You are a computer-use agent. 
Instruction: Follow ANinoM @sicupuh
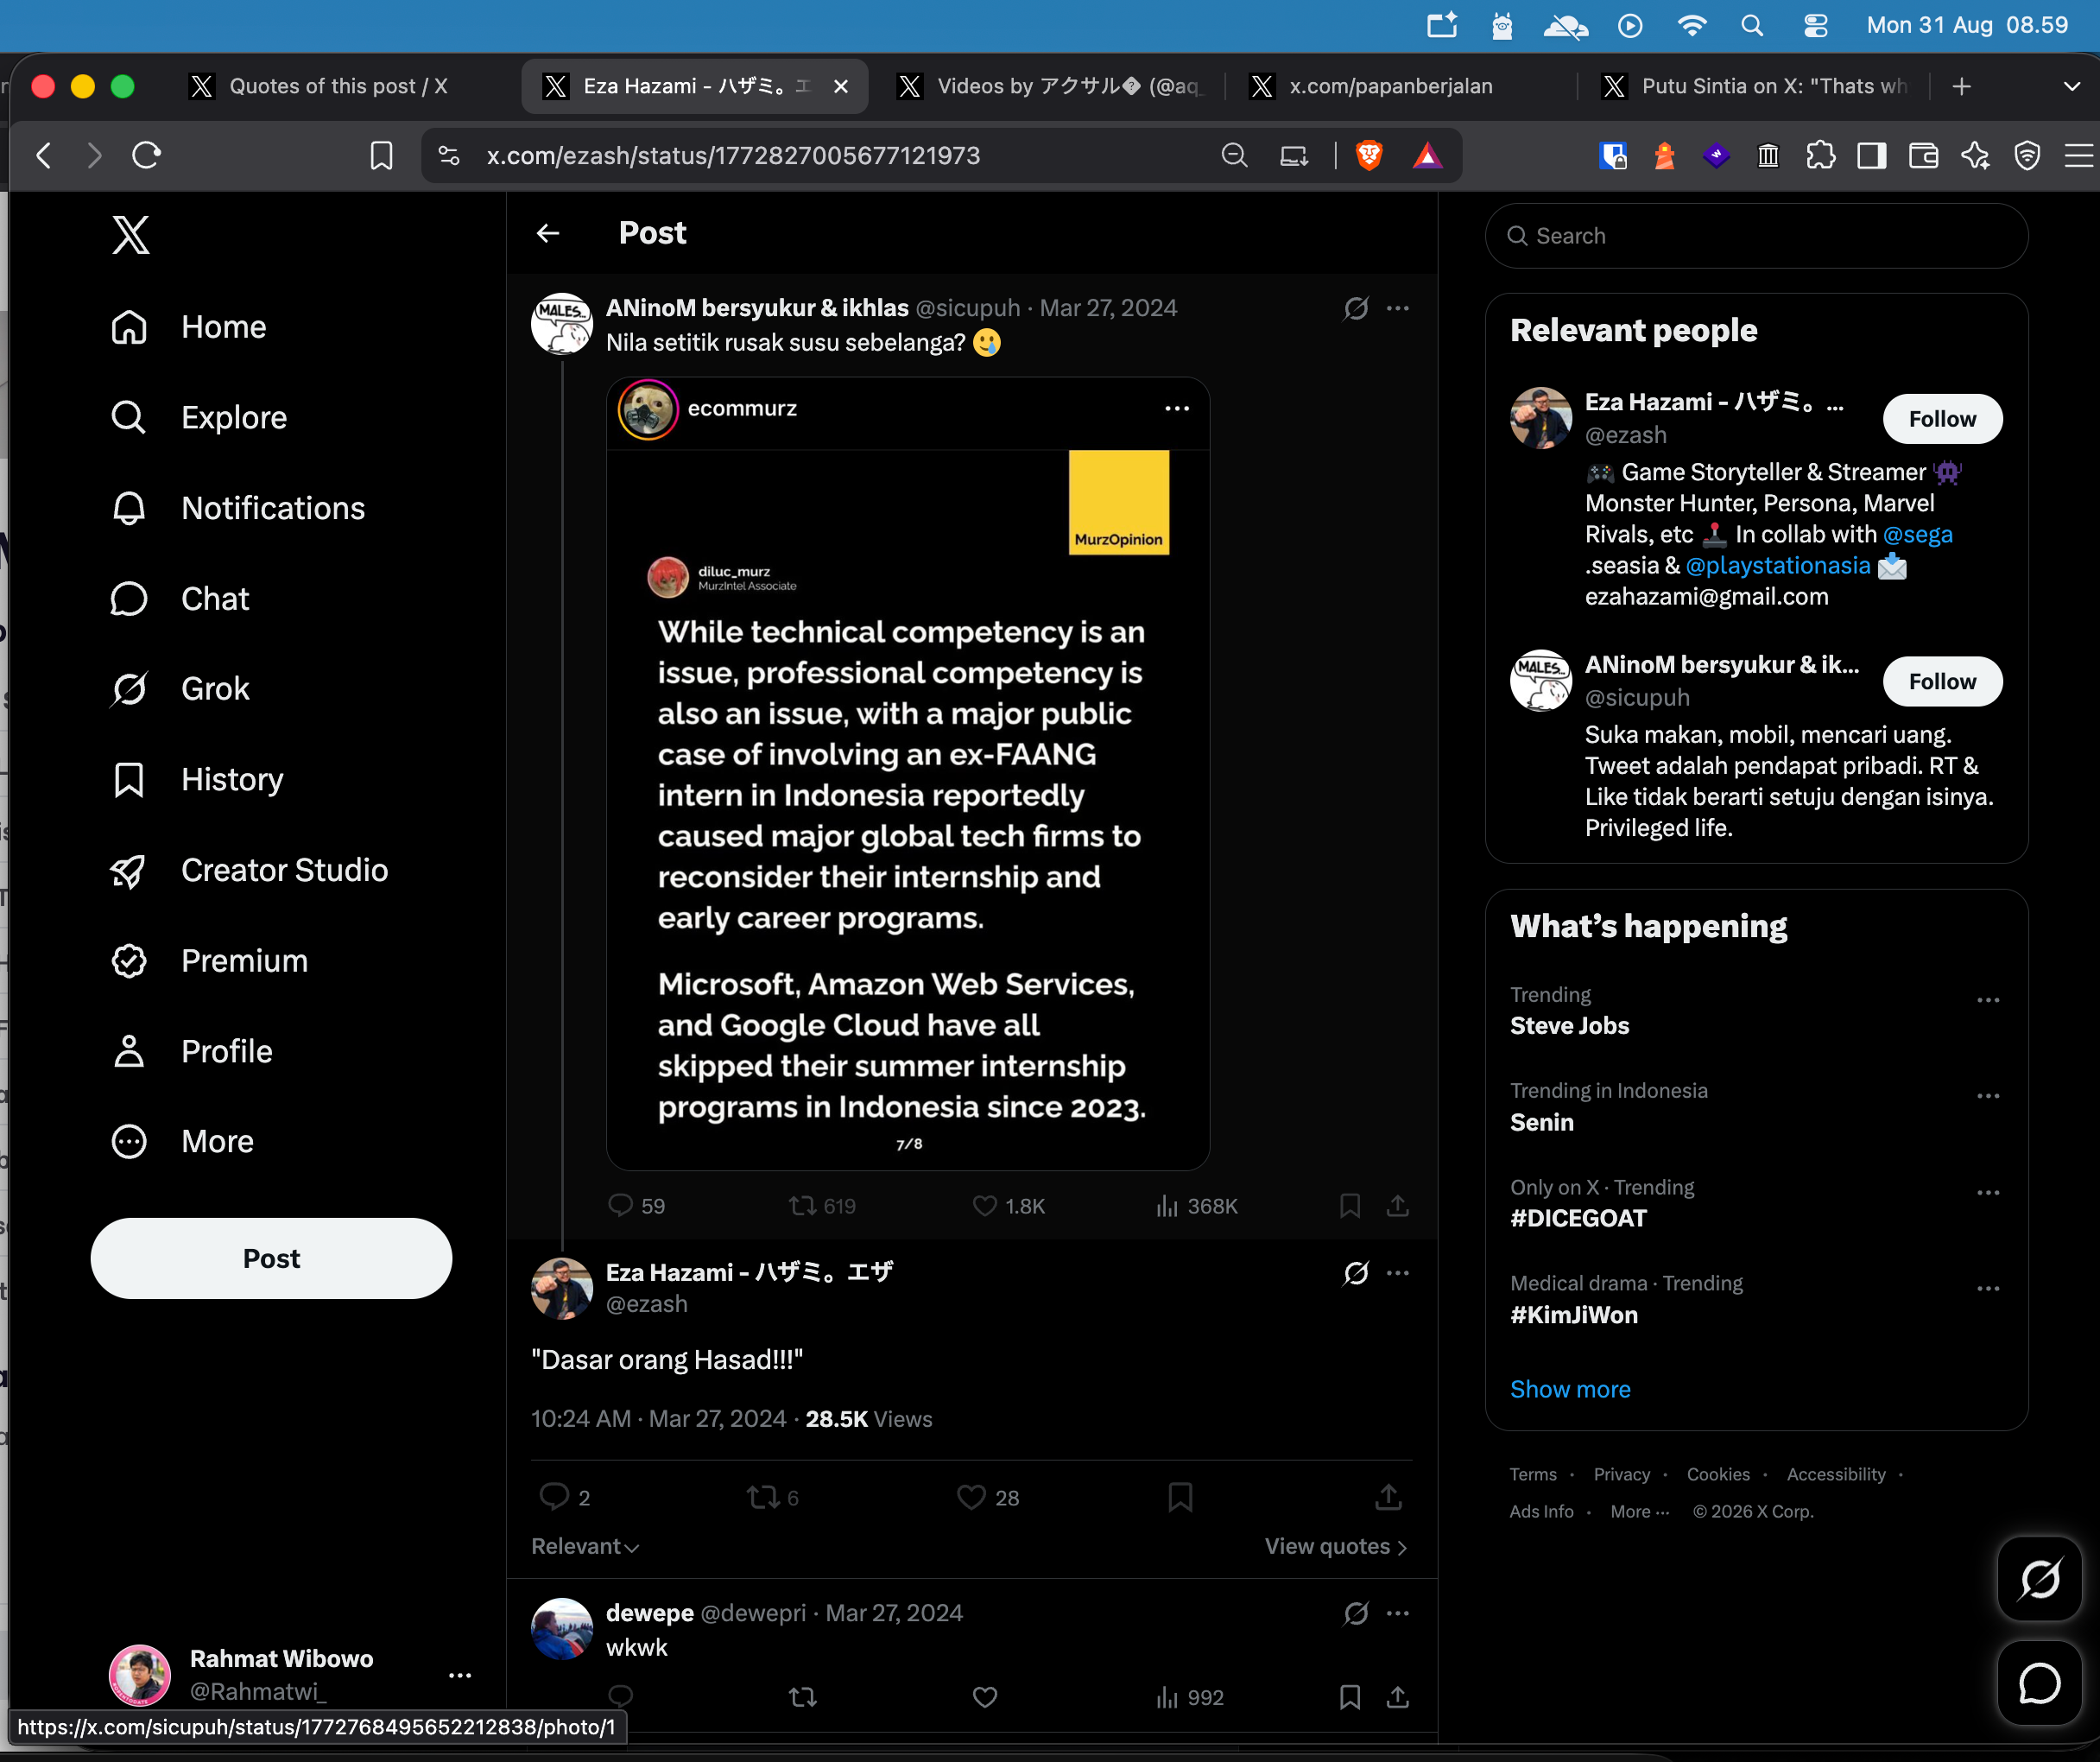[1942, 682]
